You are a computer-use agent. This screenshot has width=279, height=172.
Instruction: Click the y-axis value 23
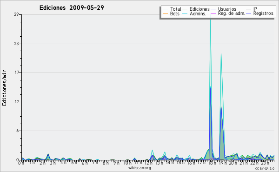[16, 44]
